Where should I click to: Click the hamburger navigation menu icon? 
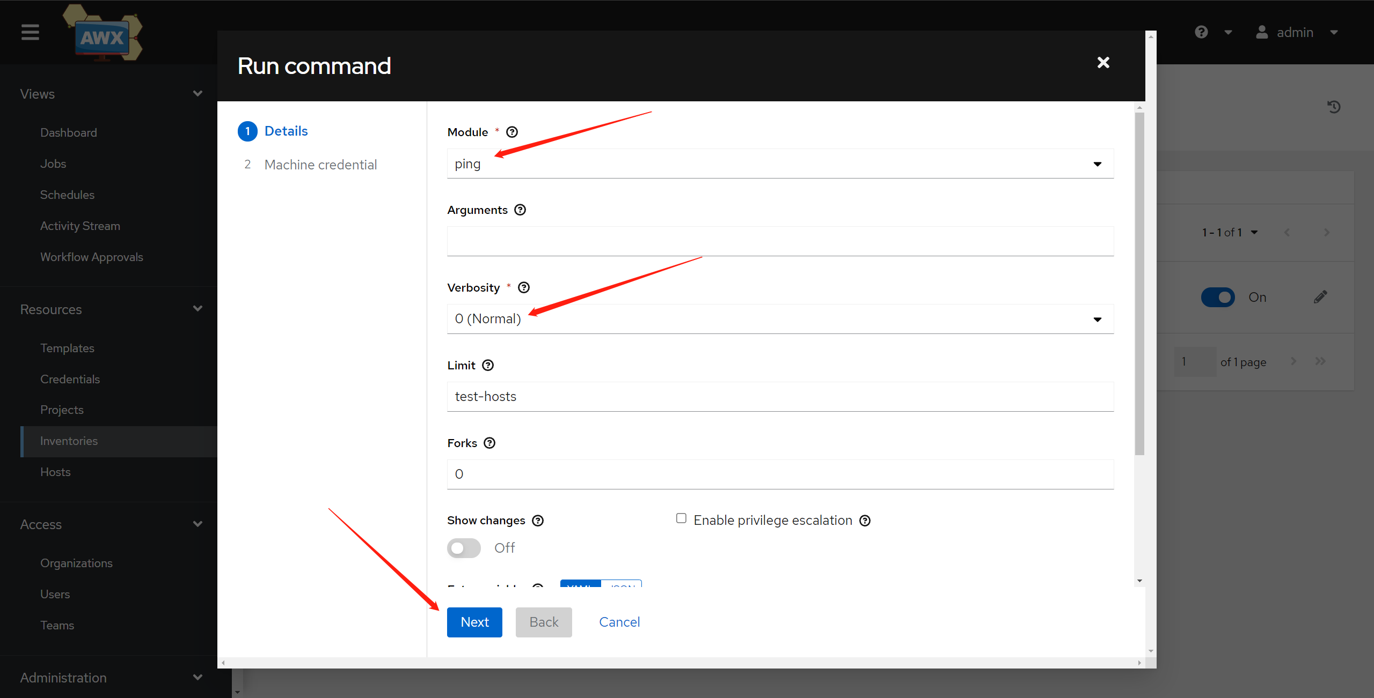30,32
